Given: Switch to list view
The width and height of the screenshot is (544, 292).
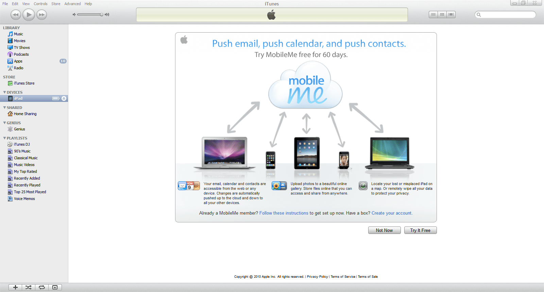Looking at the screenshot, I should coord(433,15).
